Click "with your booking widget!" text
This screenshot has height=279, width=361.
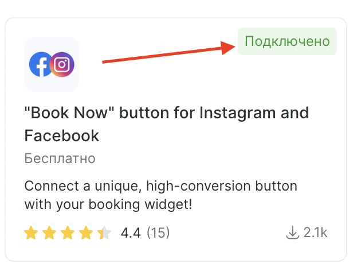(108, 205)
